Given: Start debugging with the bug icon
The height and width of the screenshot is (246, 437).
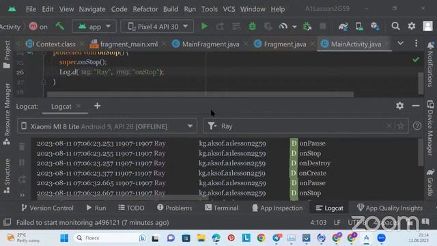Looking at the screenshot, I should (x=252, y=27).
